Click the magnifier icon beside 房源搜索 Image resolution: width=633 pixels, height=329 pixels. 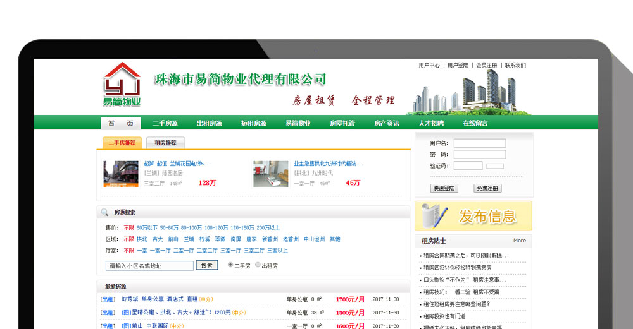(104, 212)
